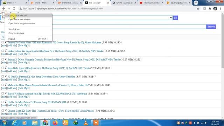Click the taskbar clock showing 2:28 PM
224x126 pixels.
click(215, 123)
